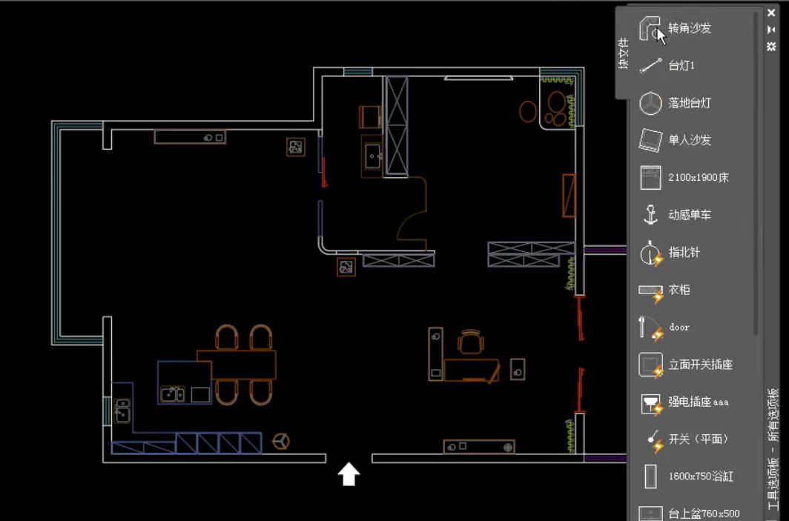The width and height of the screenshot is (789, 521).
Task: Select the white entrance arrow in the drawing
Action: [349, 474]
